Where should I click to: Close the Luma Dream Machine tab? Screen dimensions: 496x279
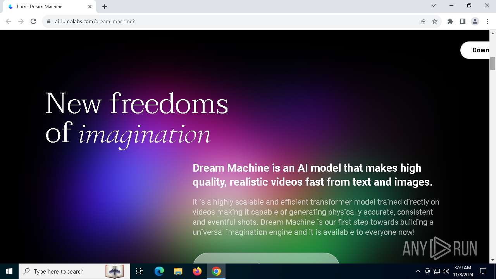(90, 7)
